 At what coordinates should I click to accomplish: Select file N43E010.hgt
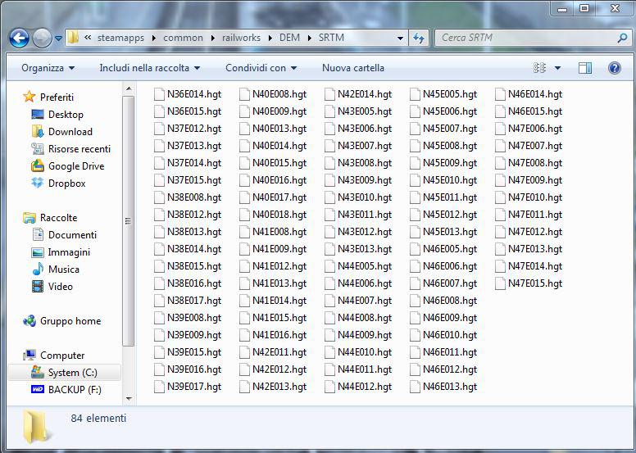point(358,197)
